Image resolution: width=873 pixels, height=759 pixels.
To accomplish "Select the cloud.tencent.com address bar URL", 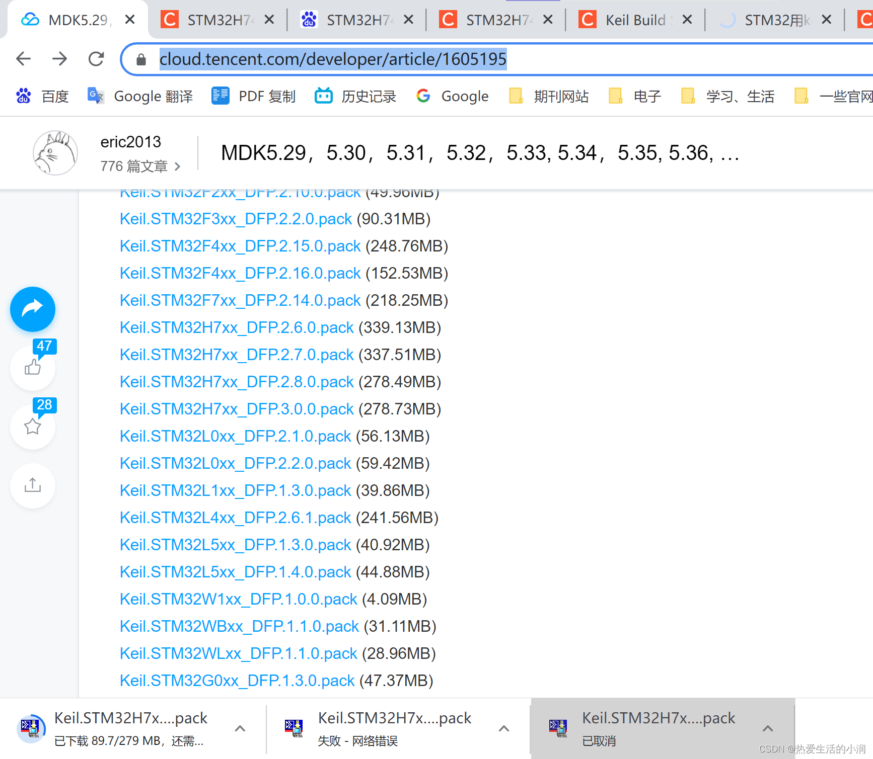I will (x=333, y=59).
